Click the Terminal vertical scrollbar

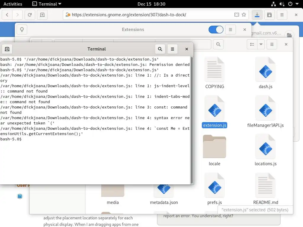(191, 120)
